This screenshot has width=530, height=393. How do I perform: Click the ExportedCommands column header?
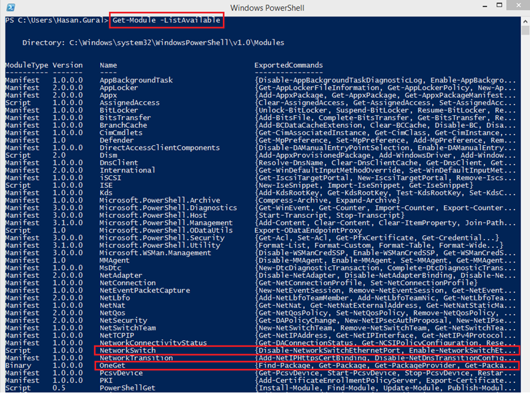coord(288,65)
